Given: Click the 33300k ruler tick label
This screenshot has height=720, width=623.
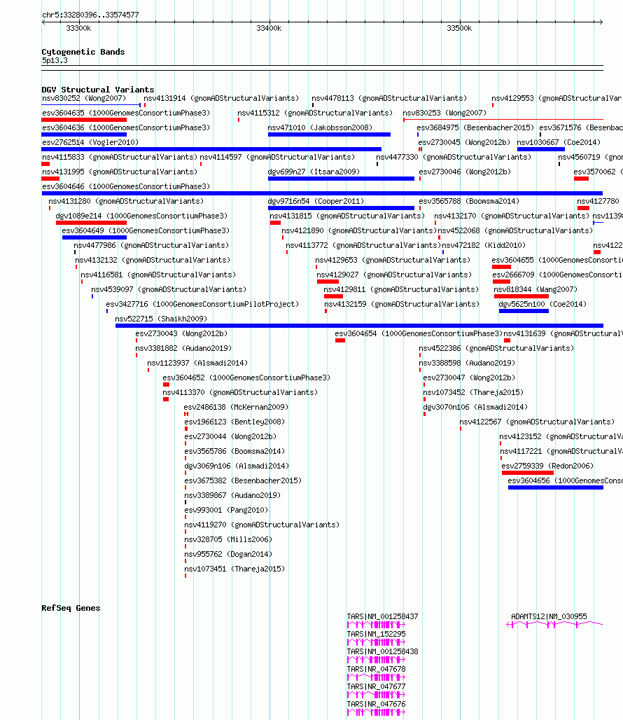Looking at the screenshot, I should coord(78,28).
